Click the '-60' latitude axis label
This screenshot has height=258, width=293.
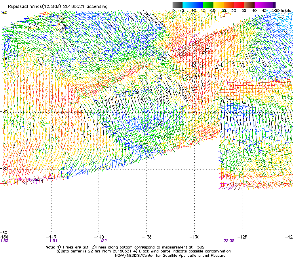coord(4,233)
